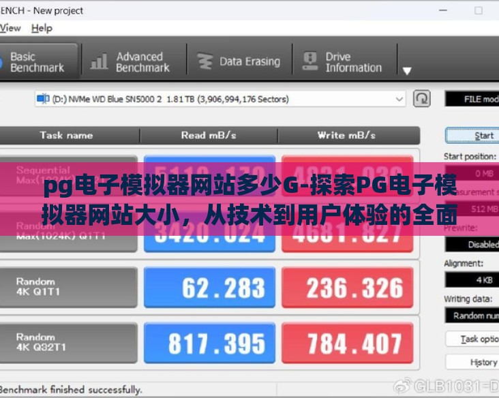Open the drive selection dropdown

[220, 99]
